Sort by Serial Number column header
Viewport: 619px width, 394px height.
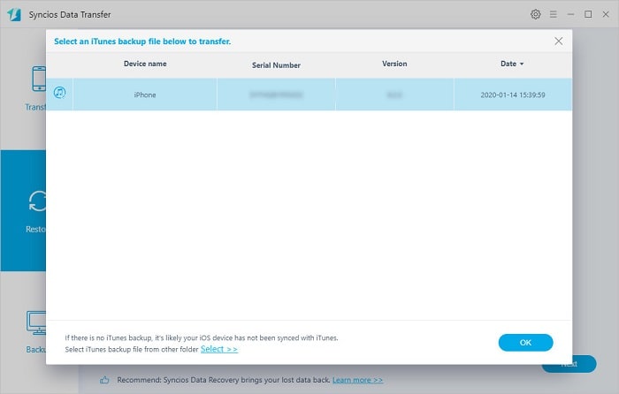[x=276, y=64]
